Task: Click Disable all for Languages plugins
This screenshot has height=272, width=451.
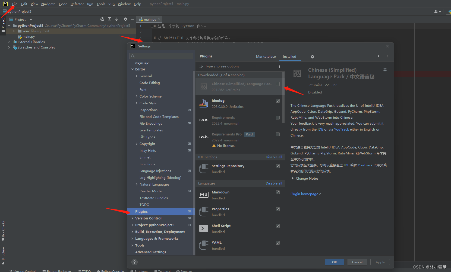Action: (274, 183)
